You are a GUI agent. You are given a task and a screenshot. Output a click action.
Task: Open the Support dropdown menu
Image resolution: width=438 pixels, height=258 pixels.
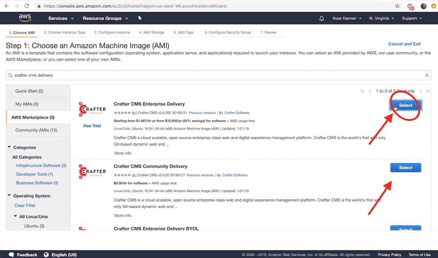point(412,18)
